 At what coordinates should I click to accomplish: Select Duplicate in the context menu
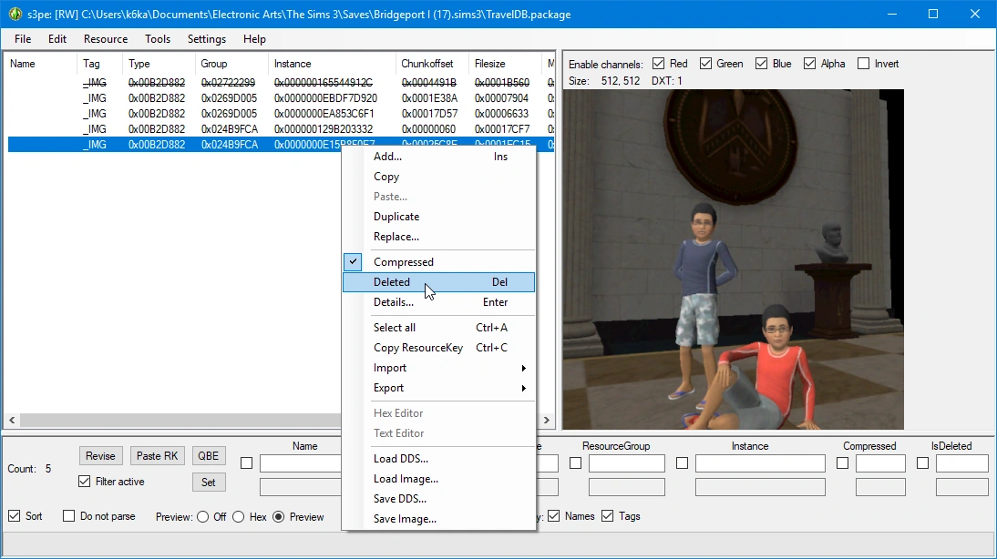point(438,217)
